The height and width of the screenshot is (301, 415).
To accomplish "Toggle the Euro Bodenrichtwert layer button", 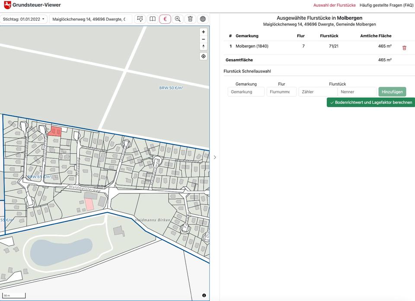I will [165, 19].
